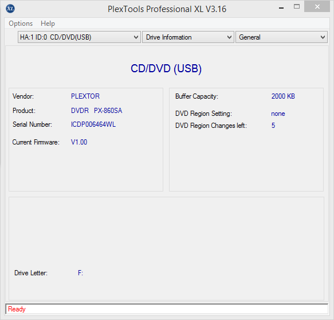Minimize the PlexTools window
This screenshot has height=320, width=334.
pos(281,8)
